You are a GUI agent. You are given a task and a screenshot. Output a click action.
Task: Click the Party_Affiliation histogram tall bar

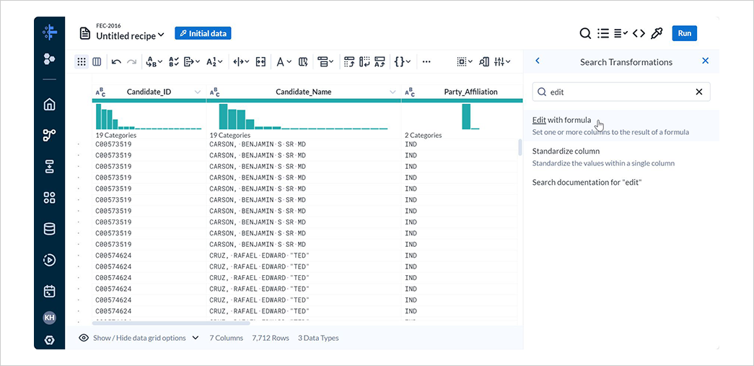coord(466,116)
